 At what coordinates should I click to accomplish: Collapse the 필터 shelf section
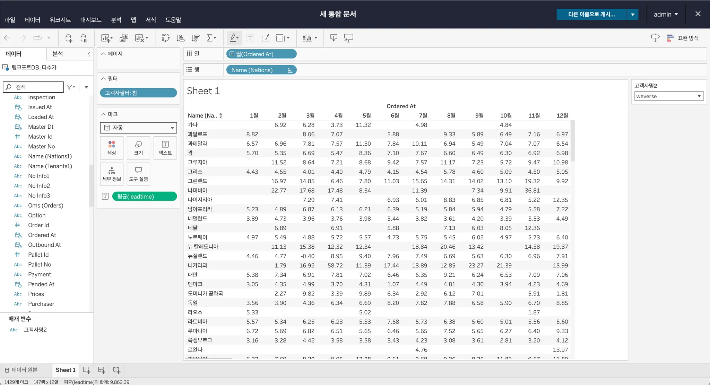coord(103,79)
